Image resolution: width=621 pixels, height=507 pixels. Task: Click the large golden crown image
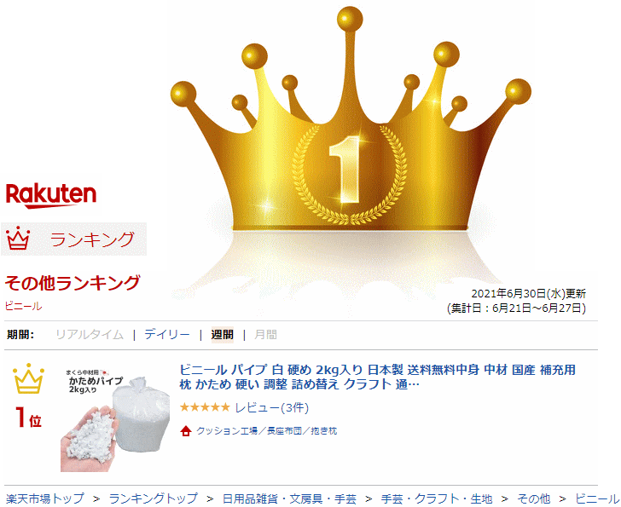(x=351, y=118)
